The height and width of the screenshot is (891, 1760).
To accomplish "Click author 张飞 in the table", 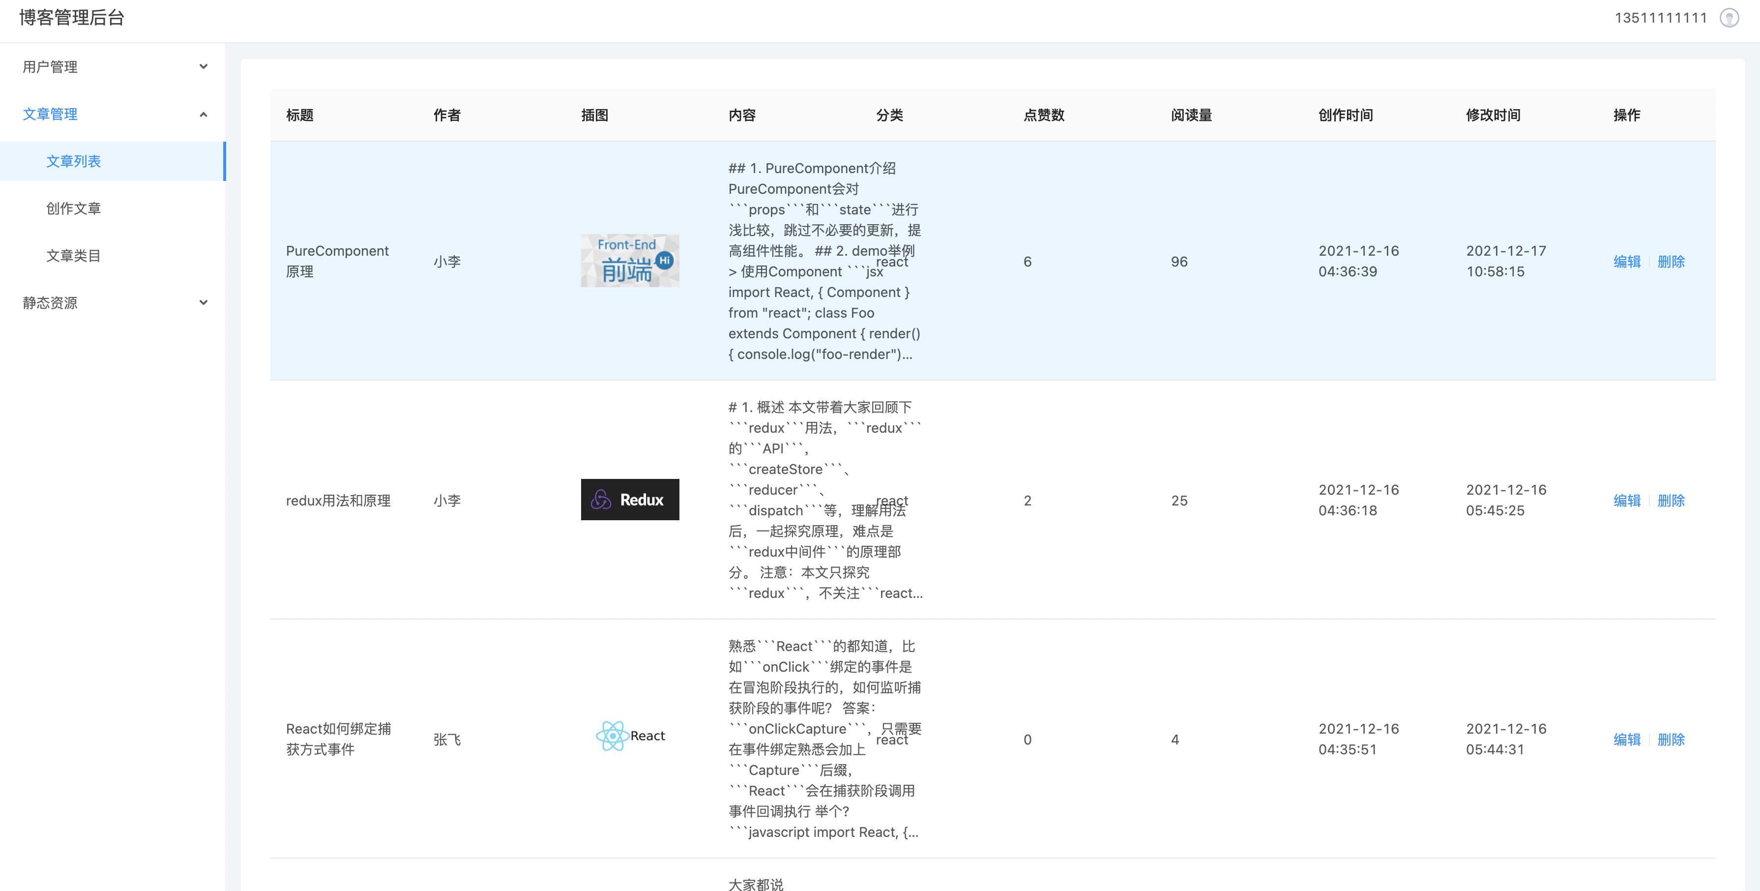I will pyautogui.click(x=447, y=740).
